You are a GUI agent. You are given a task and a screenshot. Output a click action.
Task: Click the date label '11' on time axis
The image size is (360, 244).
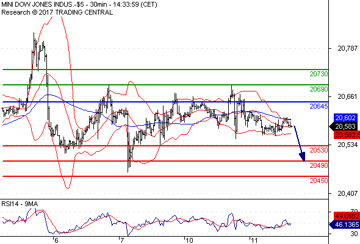(254, 240)
